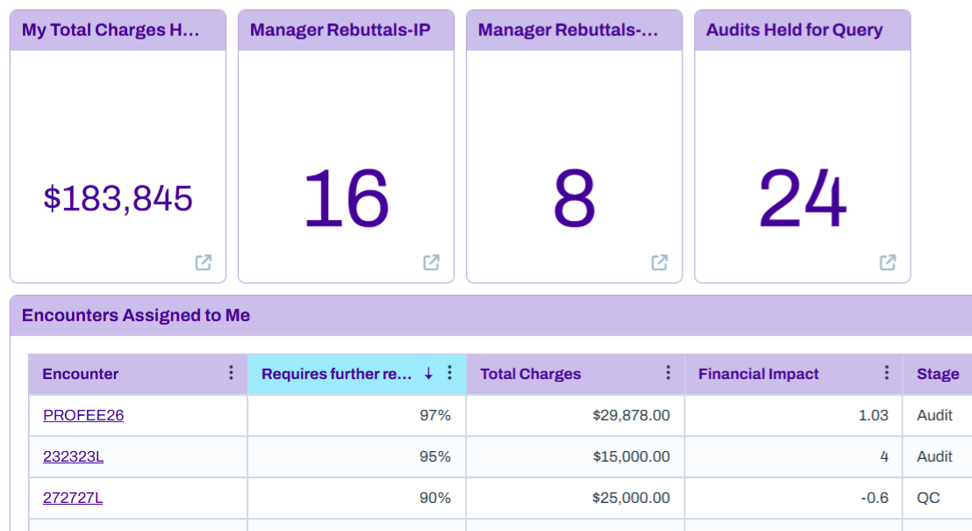Click the Audits Held for Query count 24
The width and height of the screenshot is (972, 531).
[802, 198]
